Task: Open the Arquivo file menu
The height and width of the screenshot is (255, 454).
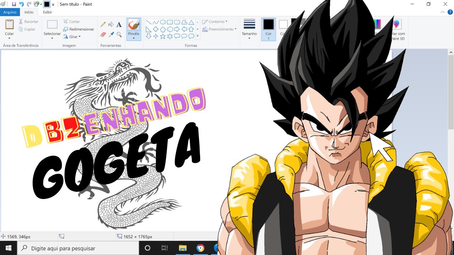Action: [10, 12]
